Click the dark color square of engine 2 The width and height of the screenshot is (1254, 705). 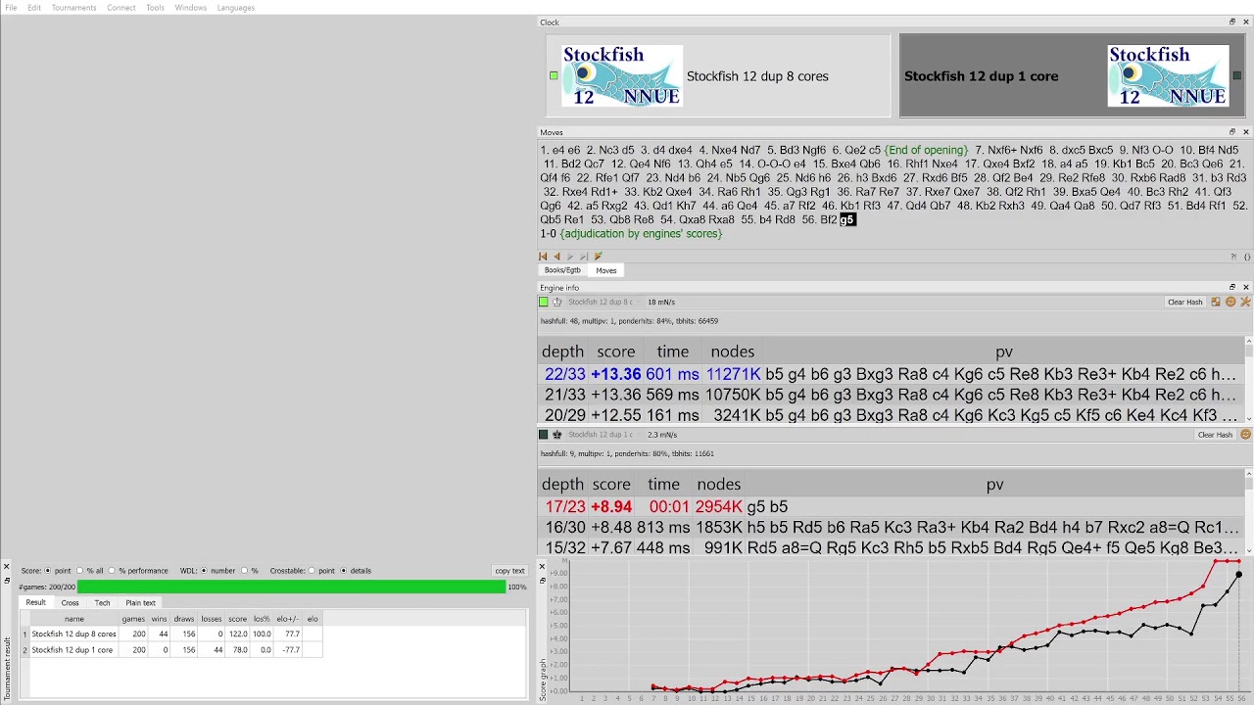pos(544,435)
